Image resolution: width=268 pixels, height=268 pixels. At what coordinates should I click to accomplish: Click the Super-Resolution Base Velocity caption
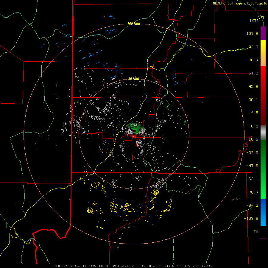click(x=134, y=266)
